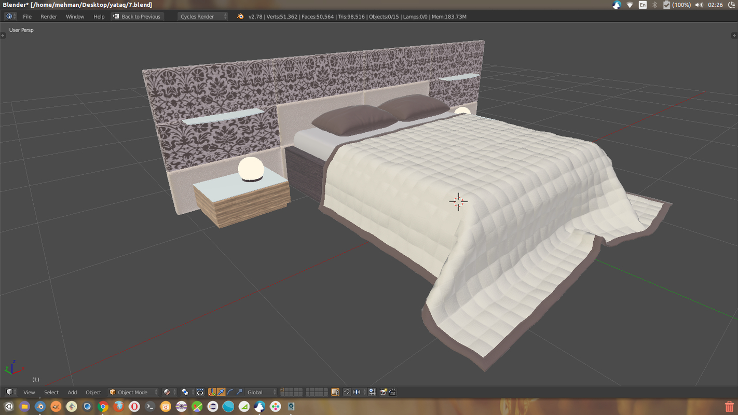Open the File menu

pyautogui.click(x=26, y=16)
